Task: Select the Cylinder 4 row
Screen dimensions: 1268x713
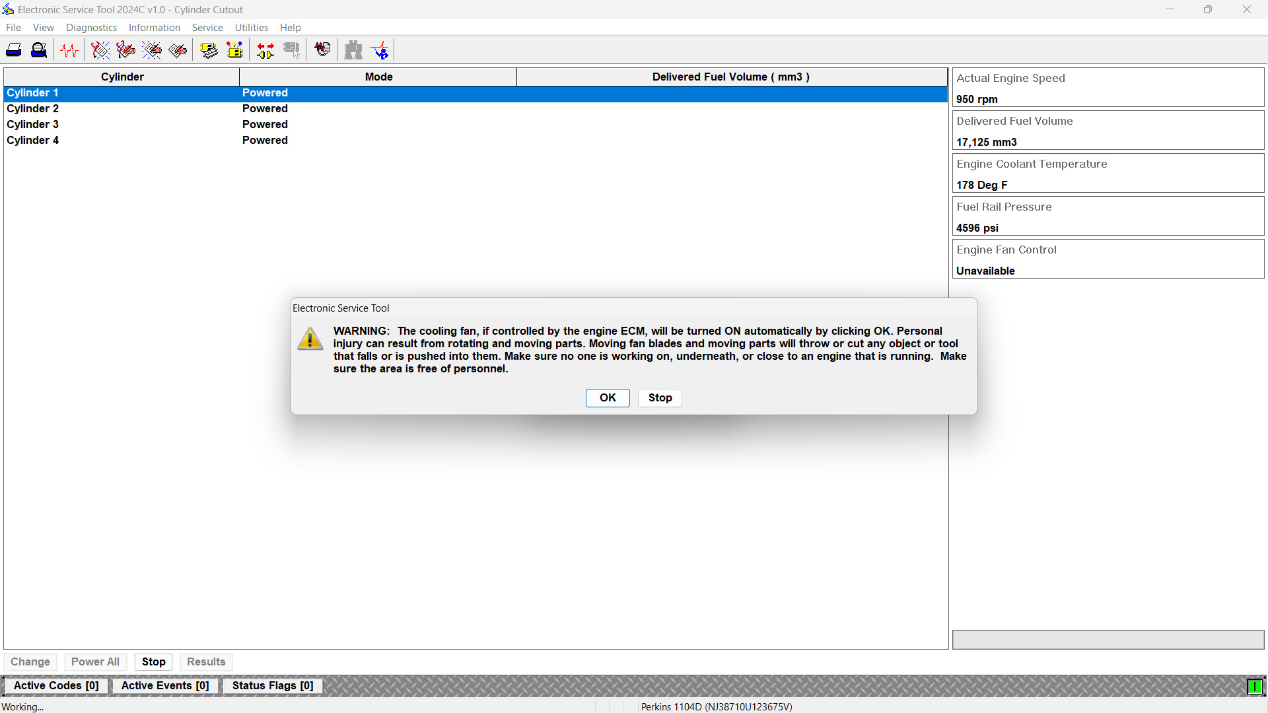Action: coord(475,141)
